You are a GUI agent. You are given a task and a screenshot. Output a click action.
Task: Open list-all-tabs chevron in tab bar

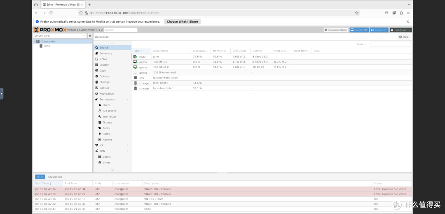pyautogui.click(x=409, y=5)
